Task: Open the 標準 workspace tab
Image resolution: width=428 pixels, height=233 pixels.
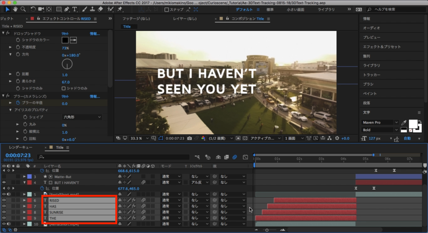Action: tap(270, 9)
